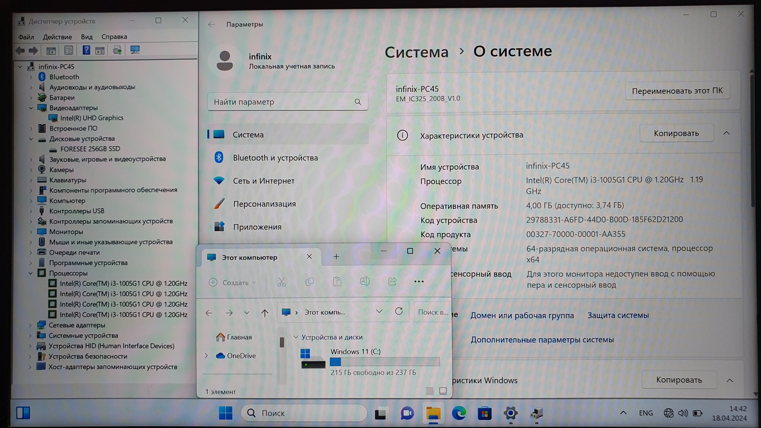Collapse the Характеристики устройства section
The height and width of the screenshot is (428, 761).
[x=726, y=133]
